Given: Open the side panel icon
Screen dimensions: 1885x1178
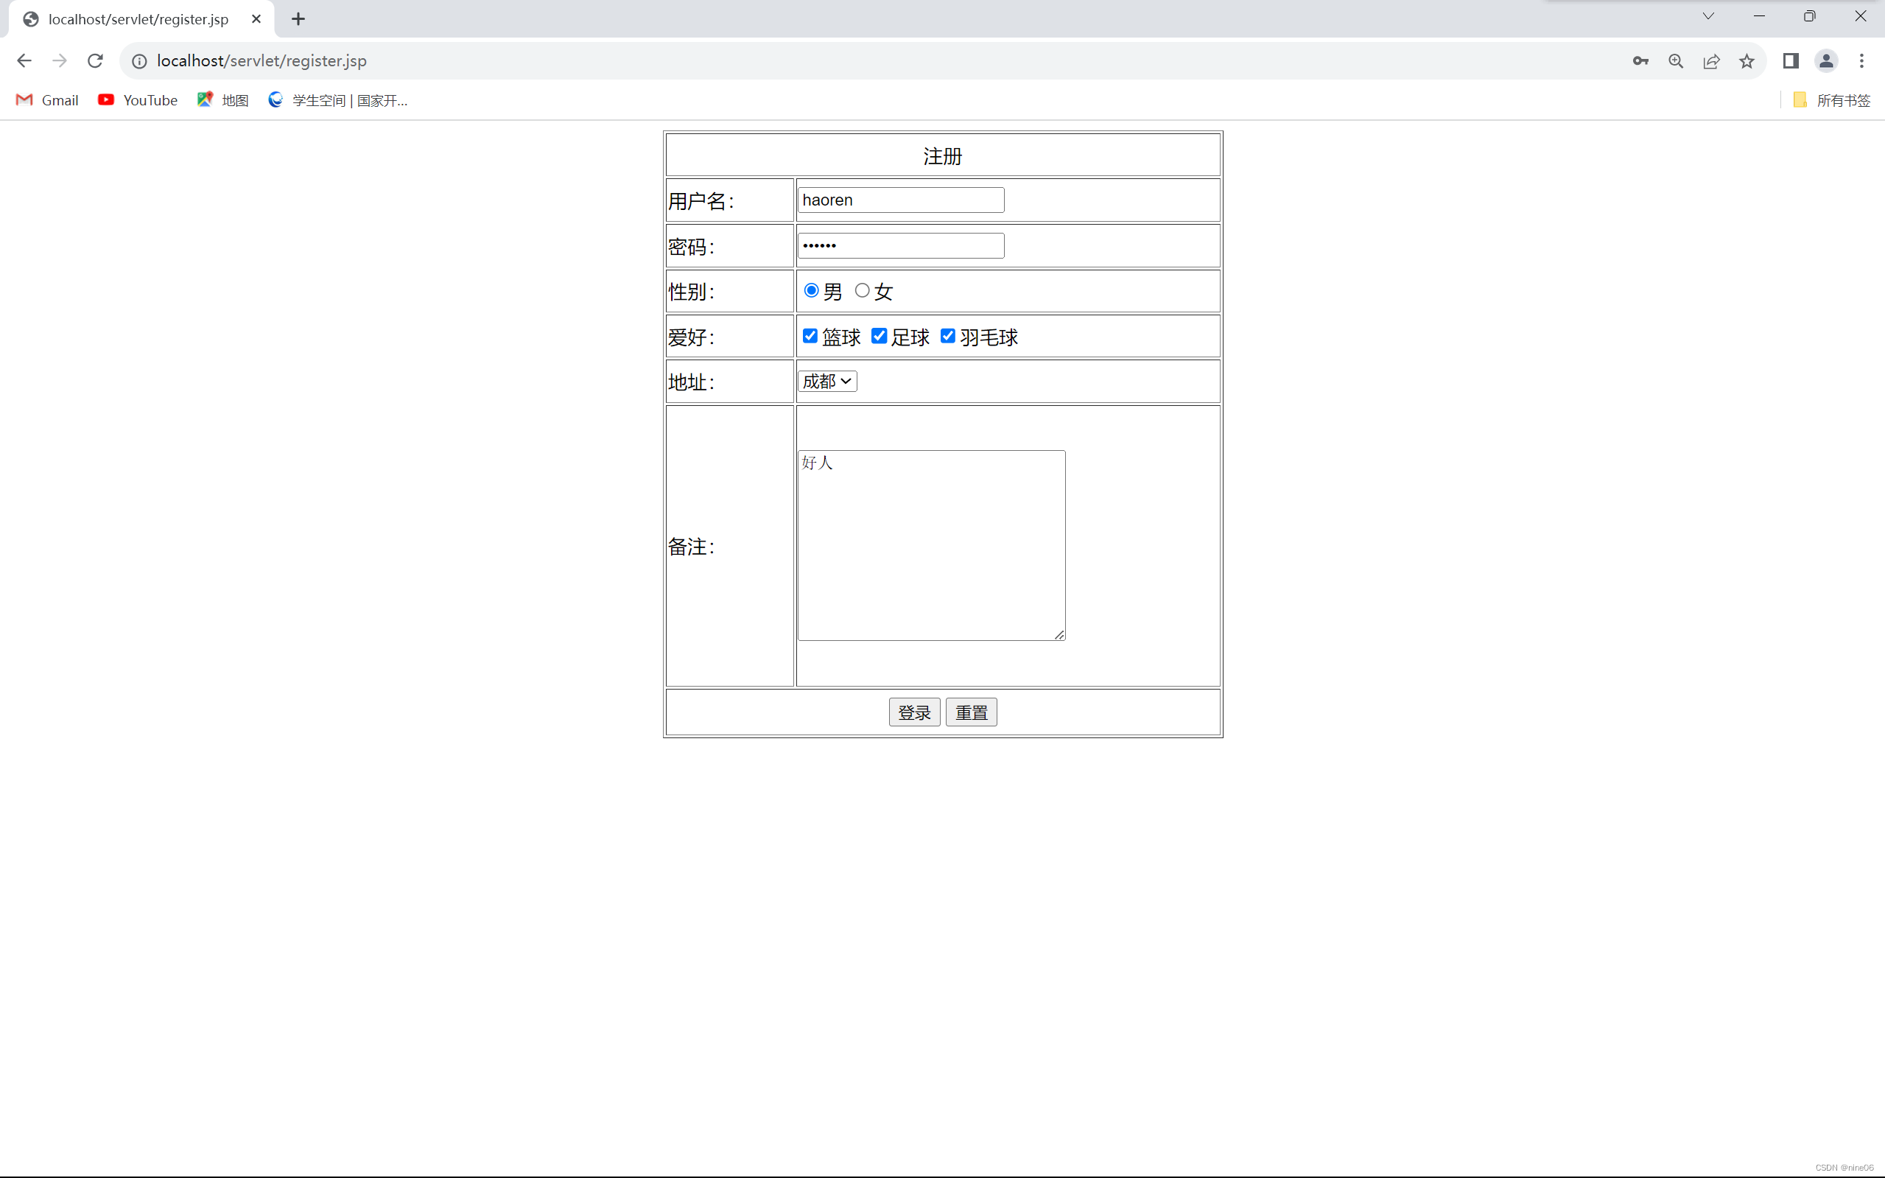Looking at the screenshot, I should tap(1791, 60).
